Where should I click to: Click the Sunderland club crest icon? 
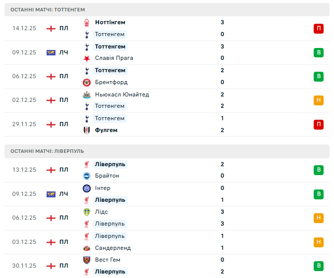[x=87, y=248]
